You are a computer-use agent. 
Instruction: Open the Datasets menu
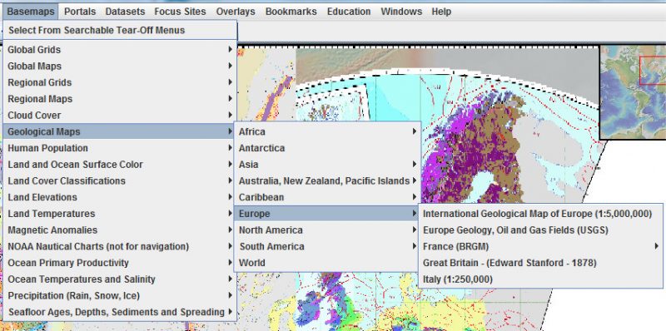click(x=125, y=12)
